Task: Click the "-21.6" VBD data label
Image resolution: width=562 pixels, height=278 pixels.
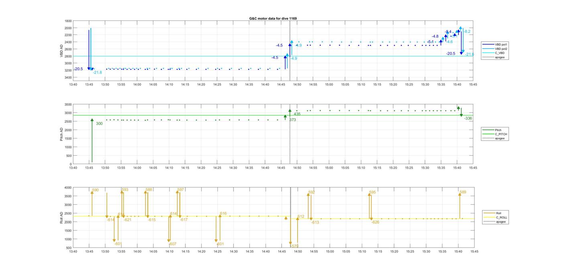Action: tap(470, 54)
